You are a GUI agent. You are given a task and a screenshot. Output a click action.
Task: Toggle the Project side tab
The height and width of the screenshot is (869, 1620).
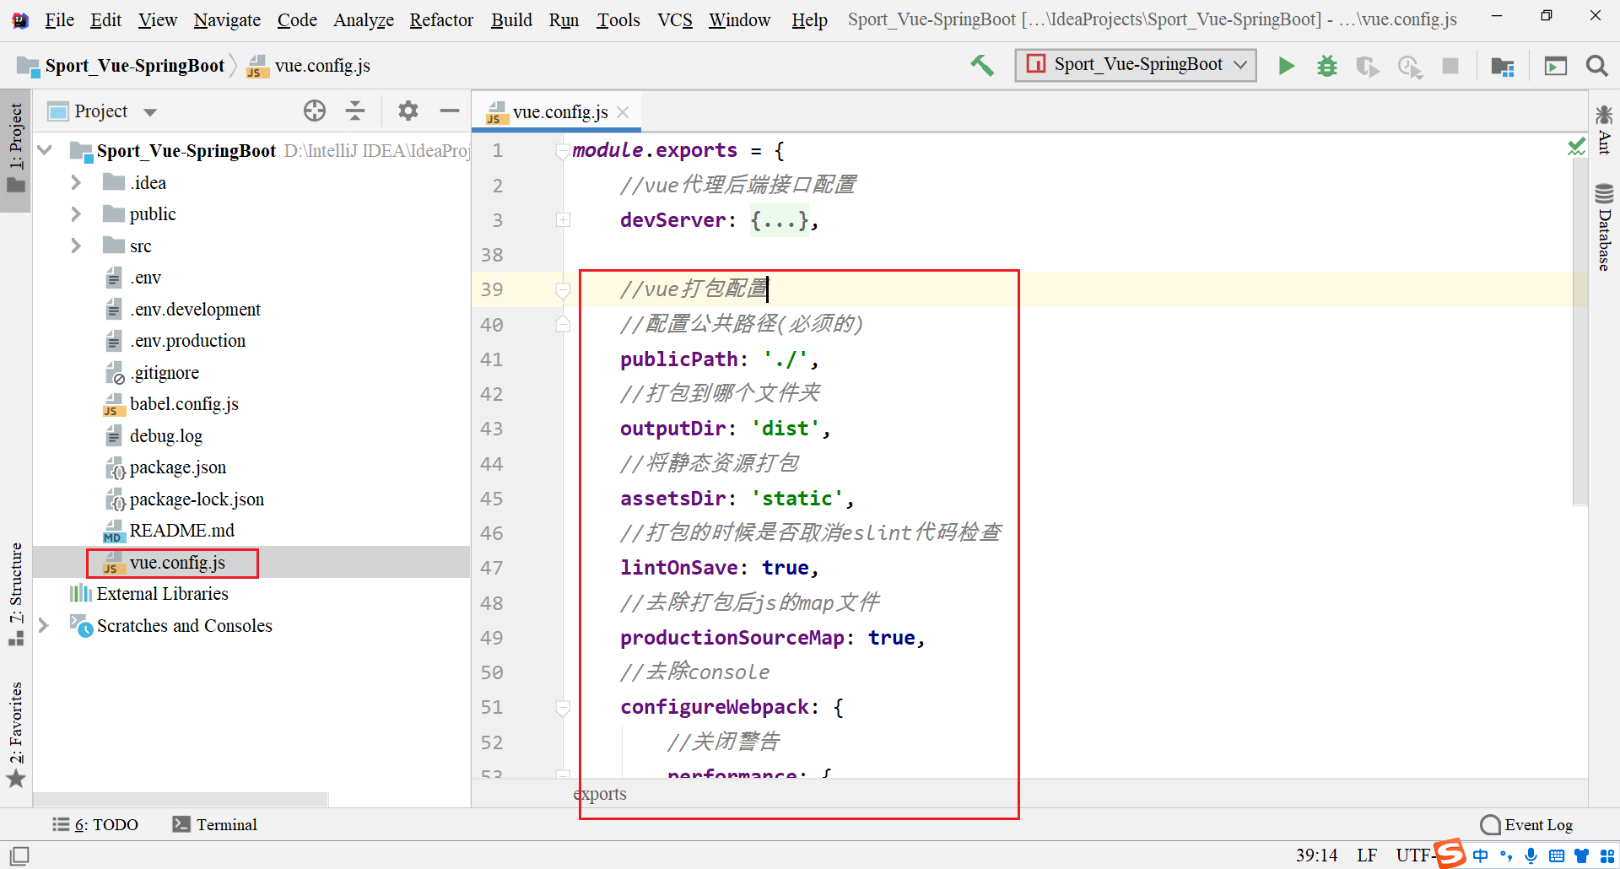(x=16, y=148)
